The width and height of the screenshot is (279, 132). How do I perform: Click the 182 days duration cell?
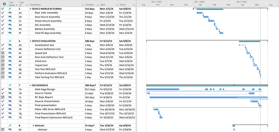(x=91, y=97)
